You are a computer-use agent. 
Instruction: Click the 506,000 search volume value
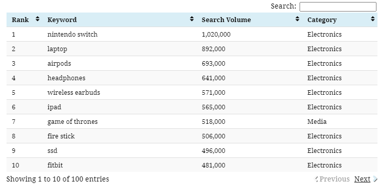pos(214,136)
